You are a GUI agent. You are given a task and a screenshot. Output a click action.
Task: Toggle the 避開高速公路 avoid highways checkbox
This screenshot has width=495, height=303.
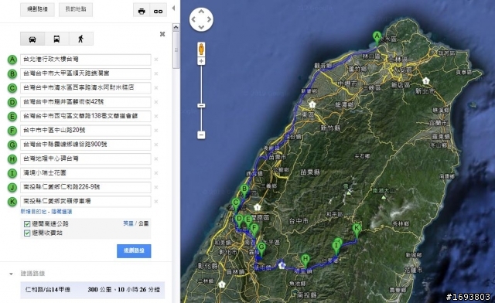point(27,224)
